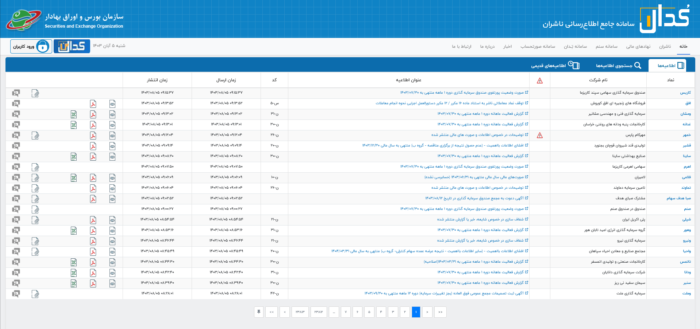Click company name مهرکام پارس

tap(635, 135)
